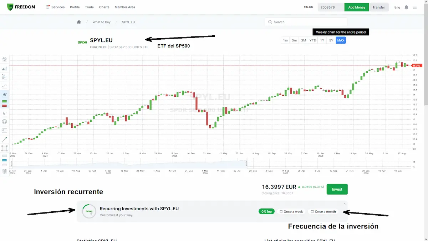The image size is (428, 241).
Task: Click the SPDR ticker logo
Action: (82, 42)
